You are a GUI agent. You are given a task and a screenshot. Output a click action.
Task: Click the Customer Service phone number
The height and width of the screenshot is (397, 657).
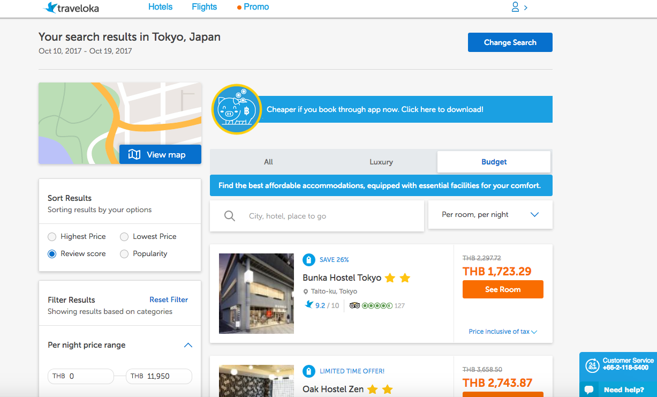pos(625,368)
